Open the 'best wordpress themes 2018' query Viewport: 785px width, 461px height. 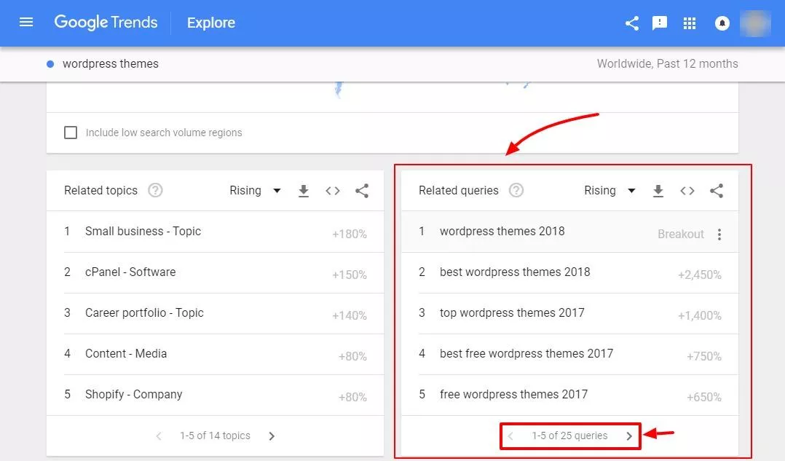(x=515, y=272)
